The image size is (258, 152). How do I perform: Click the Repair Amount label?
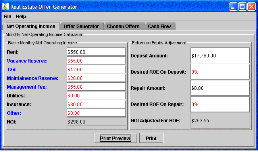point(148,88)
